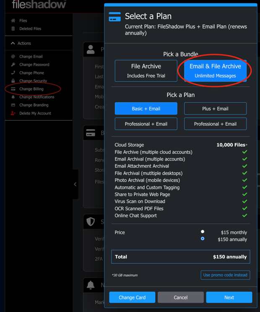Click the 10,000 Files storage value

[231, 145]
